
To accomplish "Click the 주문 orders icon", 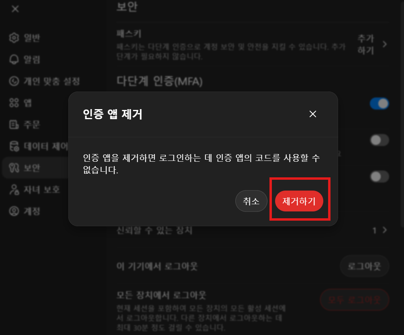I will [x=14, y=125].
